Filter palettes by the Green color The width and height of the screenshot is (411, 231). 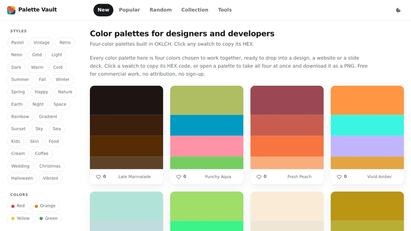(48, 219)
